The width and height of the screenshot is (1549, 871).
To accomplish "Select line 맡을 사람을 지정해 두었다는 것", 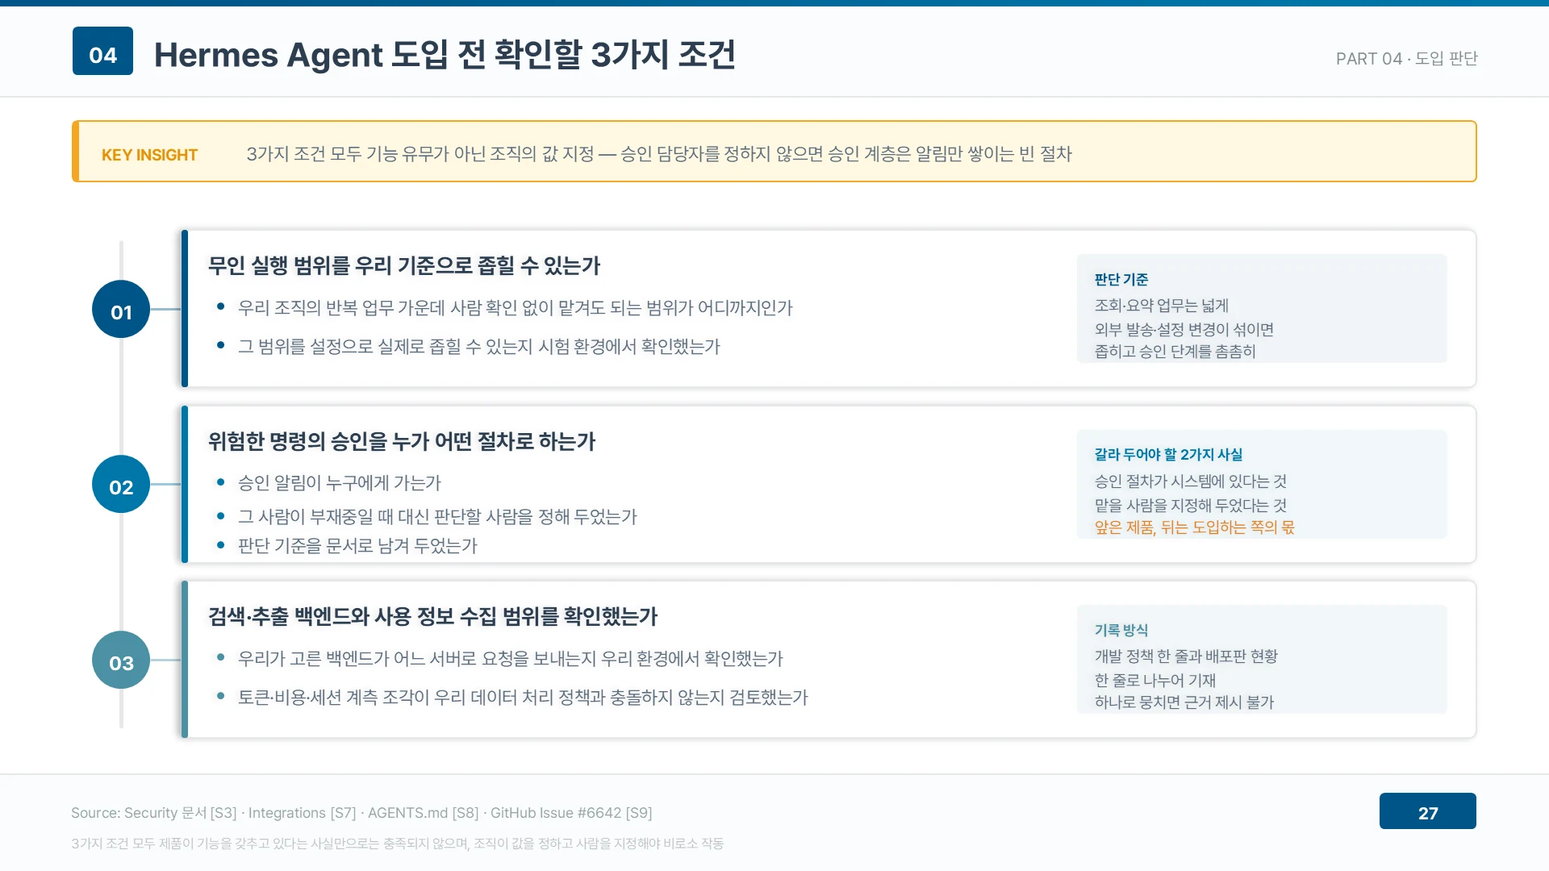I will tap(1190, 505).
